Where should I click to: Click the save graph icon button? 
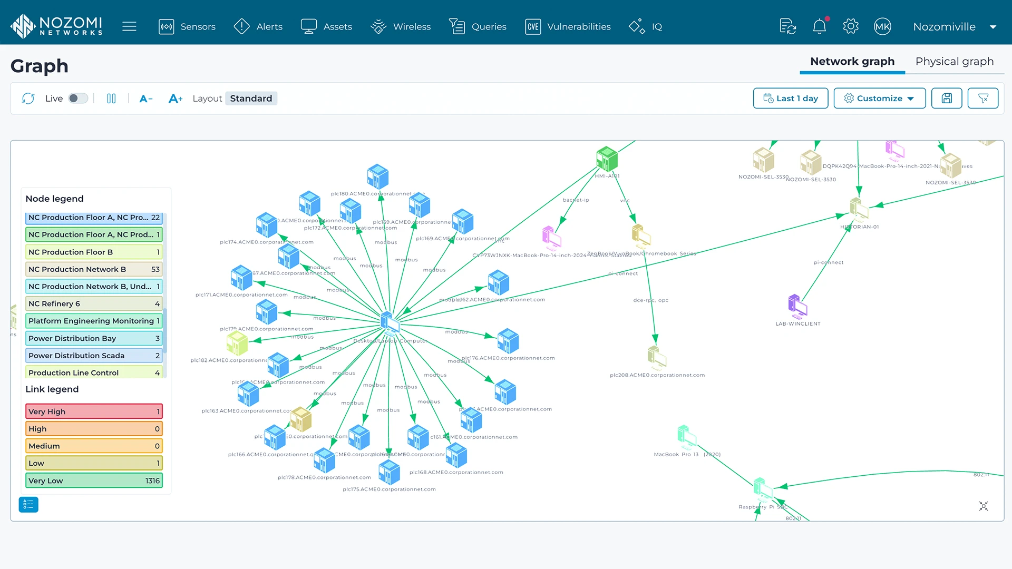point(947,99)
